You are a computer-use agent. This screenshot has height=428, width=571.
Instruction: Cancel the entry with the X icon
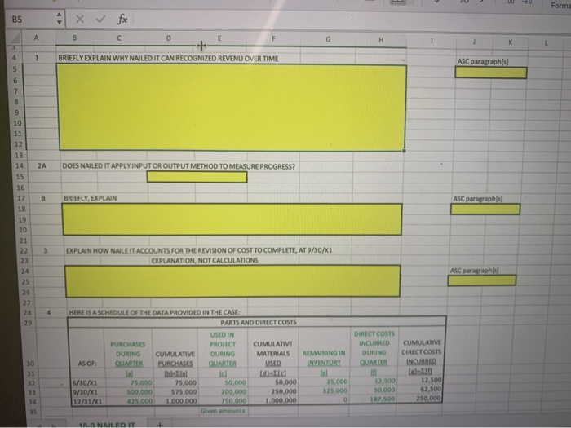point(80,19)
